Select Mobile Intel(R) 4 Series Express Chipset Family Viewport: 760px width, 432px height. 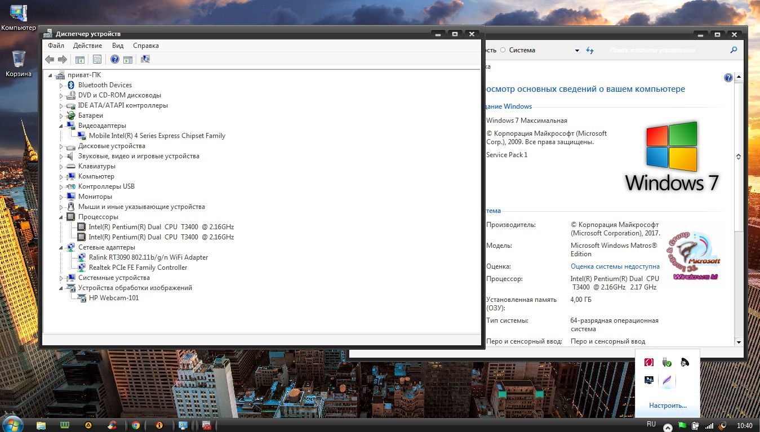[157, 136]
